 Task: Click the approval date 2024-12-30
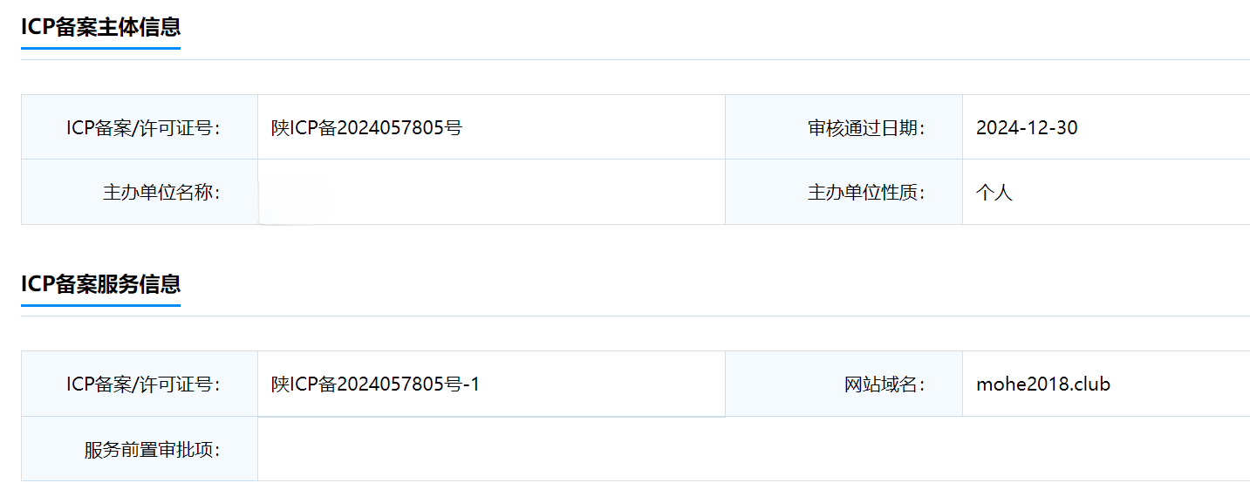(1027, 128)
